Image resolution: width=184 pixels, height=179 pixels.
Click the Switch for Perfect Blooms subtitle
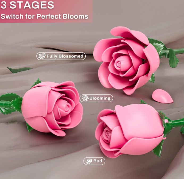point(44,16)
